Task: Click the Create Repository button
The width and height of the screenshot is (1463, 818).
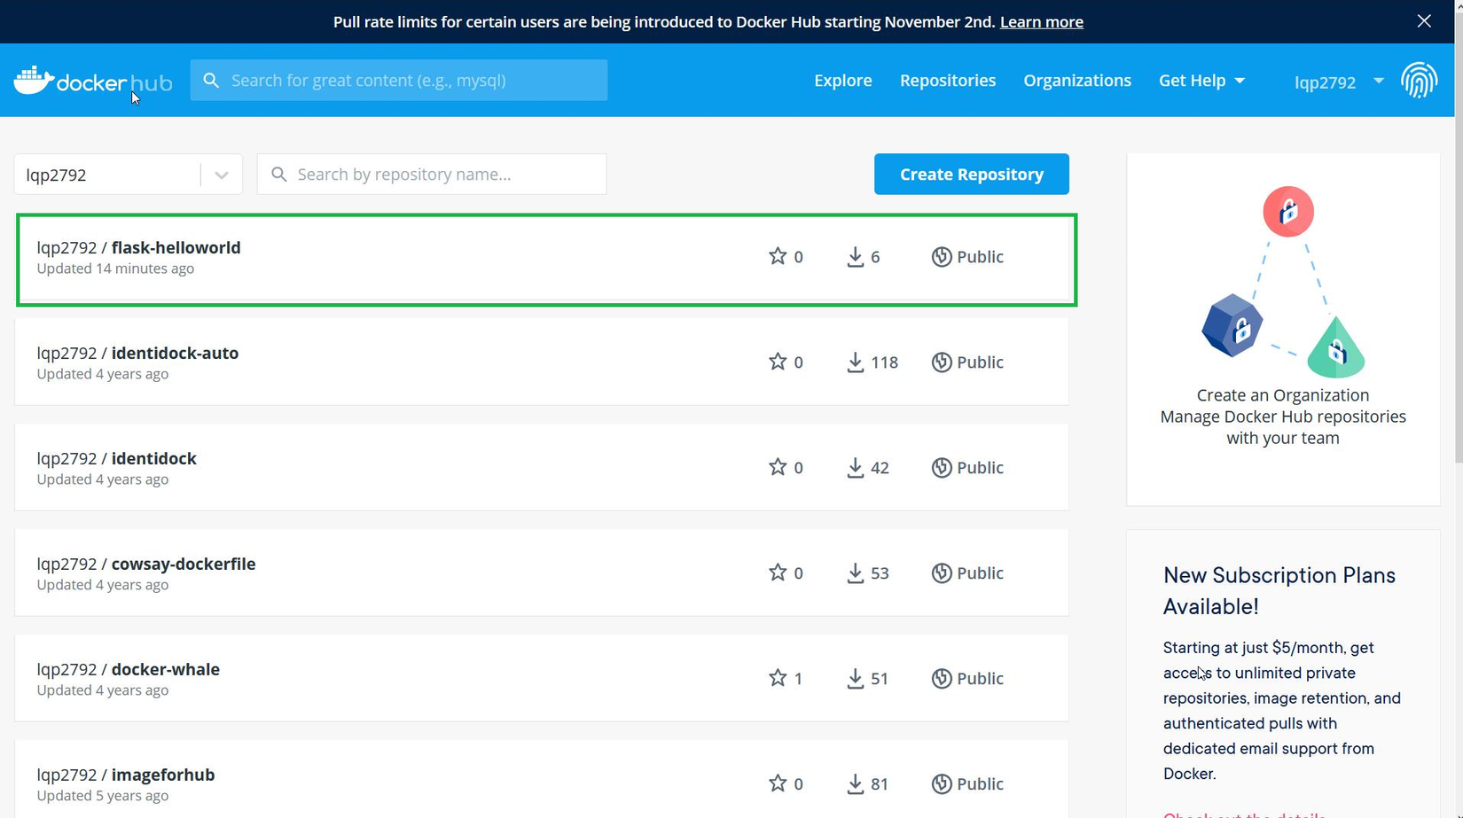Action: (971, 175)
